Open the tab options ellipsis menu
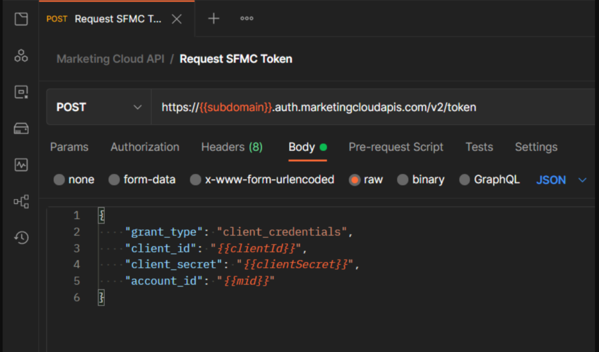 click(247, 19)
